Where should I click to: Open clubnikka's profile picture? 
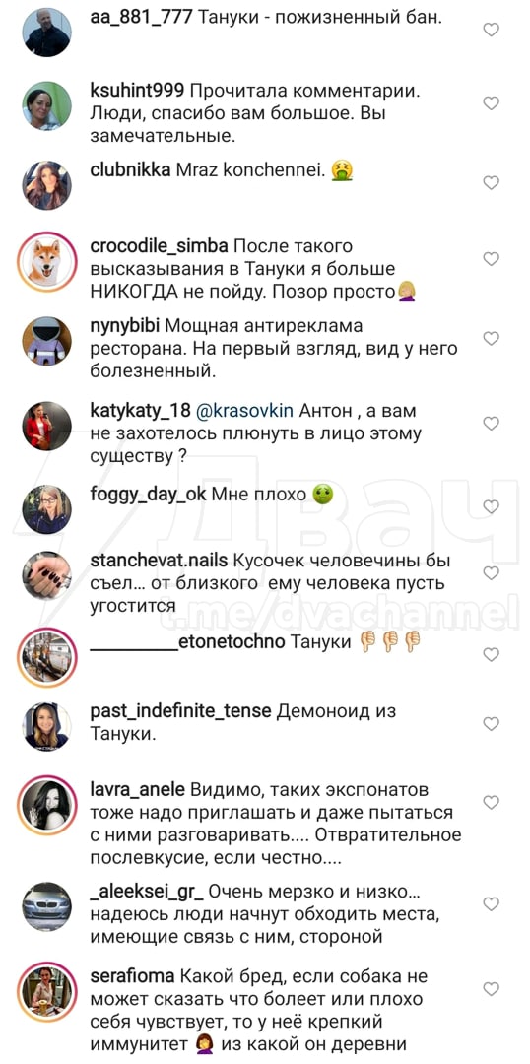coord(47,185)
